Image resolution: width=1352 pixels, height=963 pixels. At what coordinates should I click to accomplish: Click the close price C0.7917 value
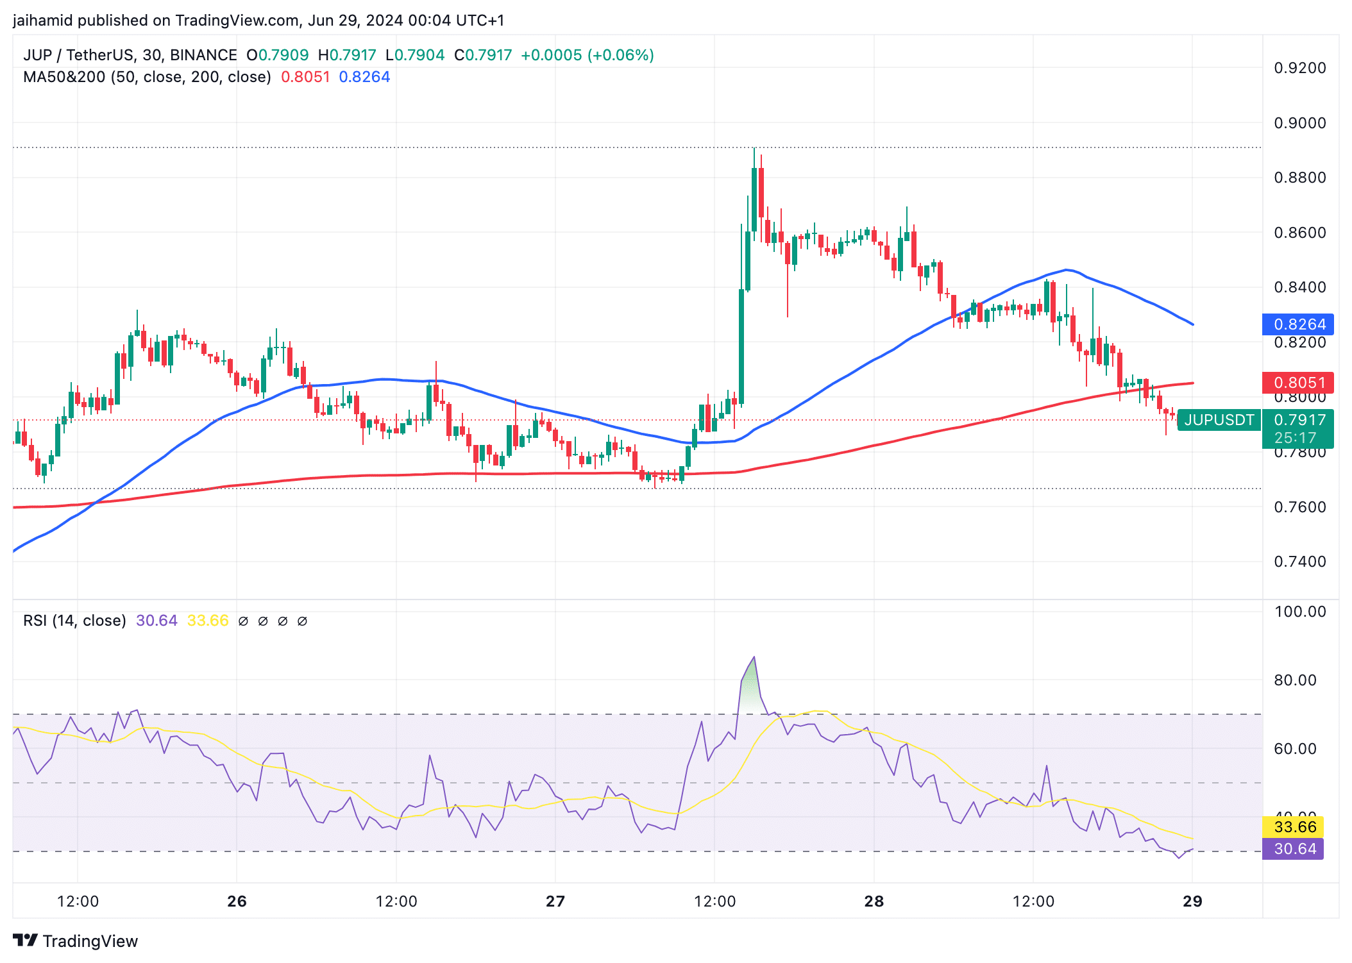[x=483, y=55]
